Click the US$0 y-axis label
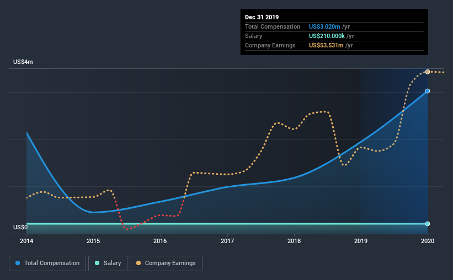The height and width of the screenshot is (280, 453). click(20, 228)
